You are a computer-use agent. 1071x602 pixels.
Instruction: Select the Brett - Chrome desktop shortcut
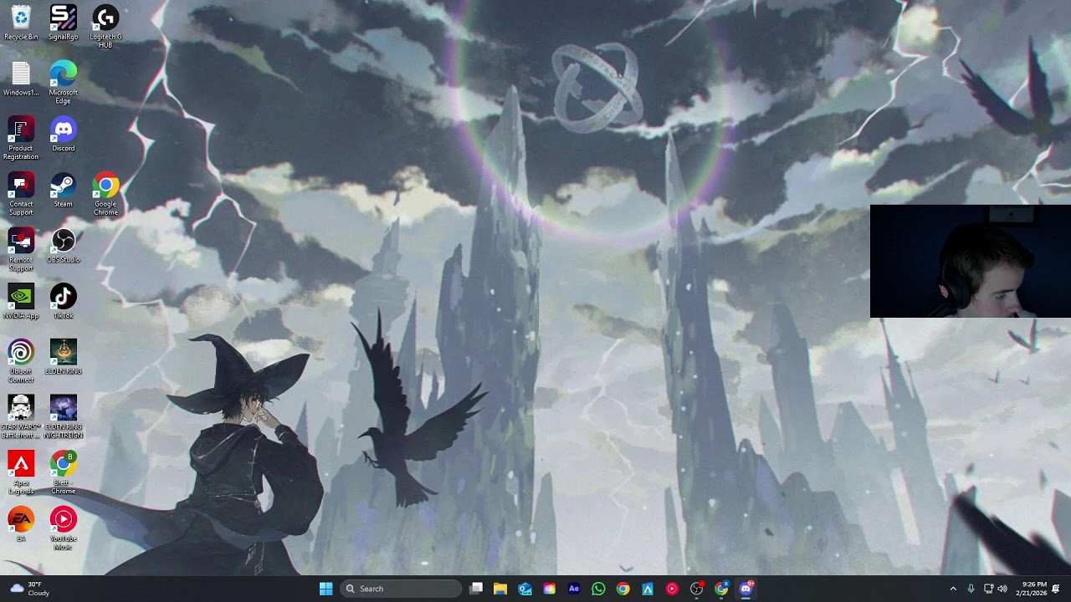pyautogui.click(x=63, y=473)
